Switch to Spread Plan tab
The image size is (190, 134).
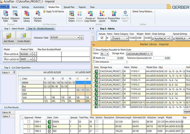pyautogui.click(x=69, y=7)
